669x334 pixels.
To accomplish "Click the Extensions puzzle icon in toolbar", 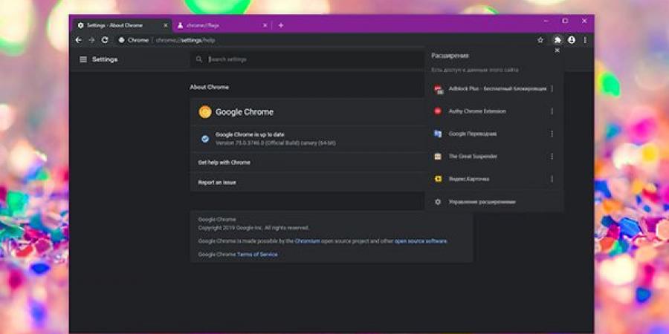I will pyautogui.click(x=557, y=40).
